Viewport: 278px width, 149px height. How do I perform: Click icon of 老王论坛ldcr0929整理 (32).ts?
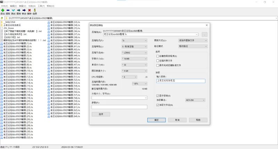point(2,138)
